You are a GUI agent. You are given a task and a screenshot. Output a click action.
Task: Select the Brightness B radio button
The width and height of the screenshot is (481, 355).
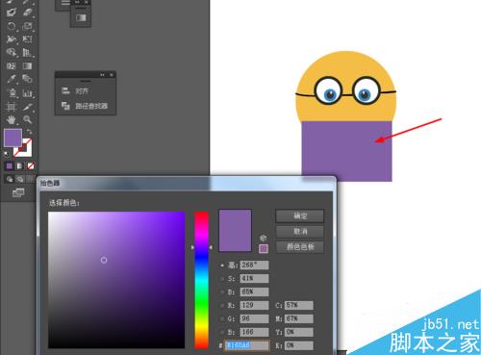click(x=222, y=292)
